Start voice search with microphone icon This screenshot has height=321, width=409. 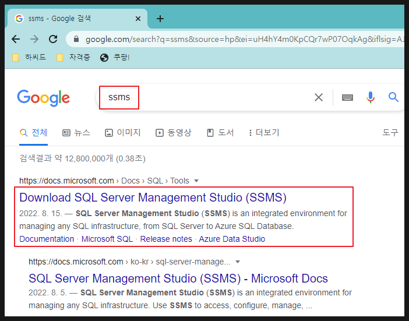[370, 97]
